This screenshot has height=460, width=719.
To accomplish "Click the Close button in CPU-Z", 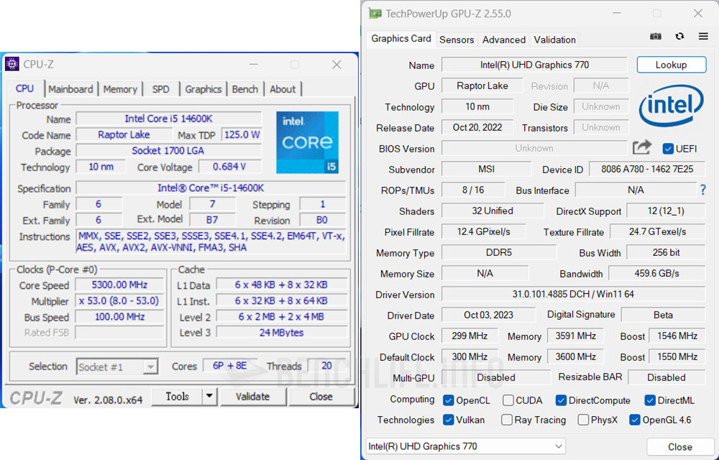I will coord(321,396).
